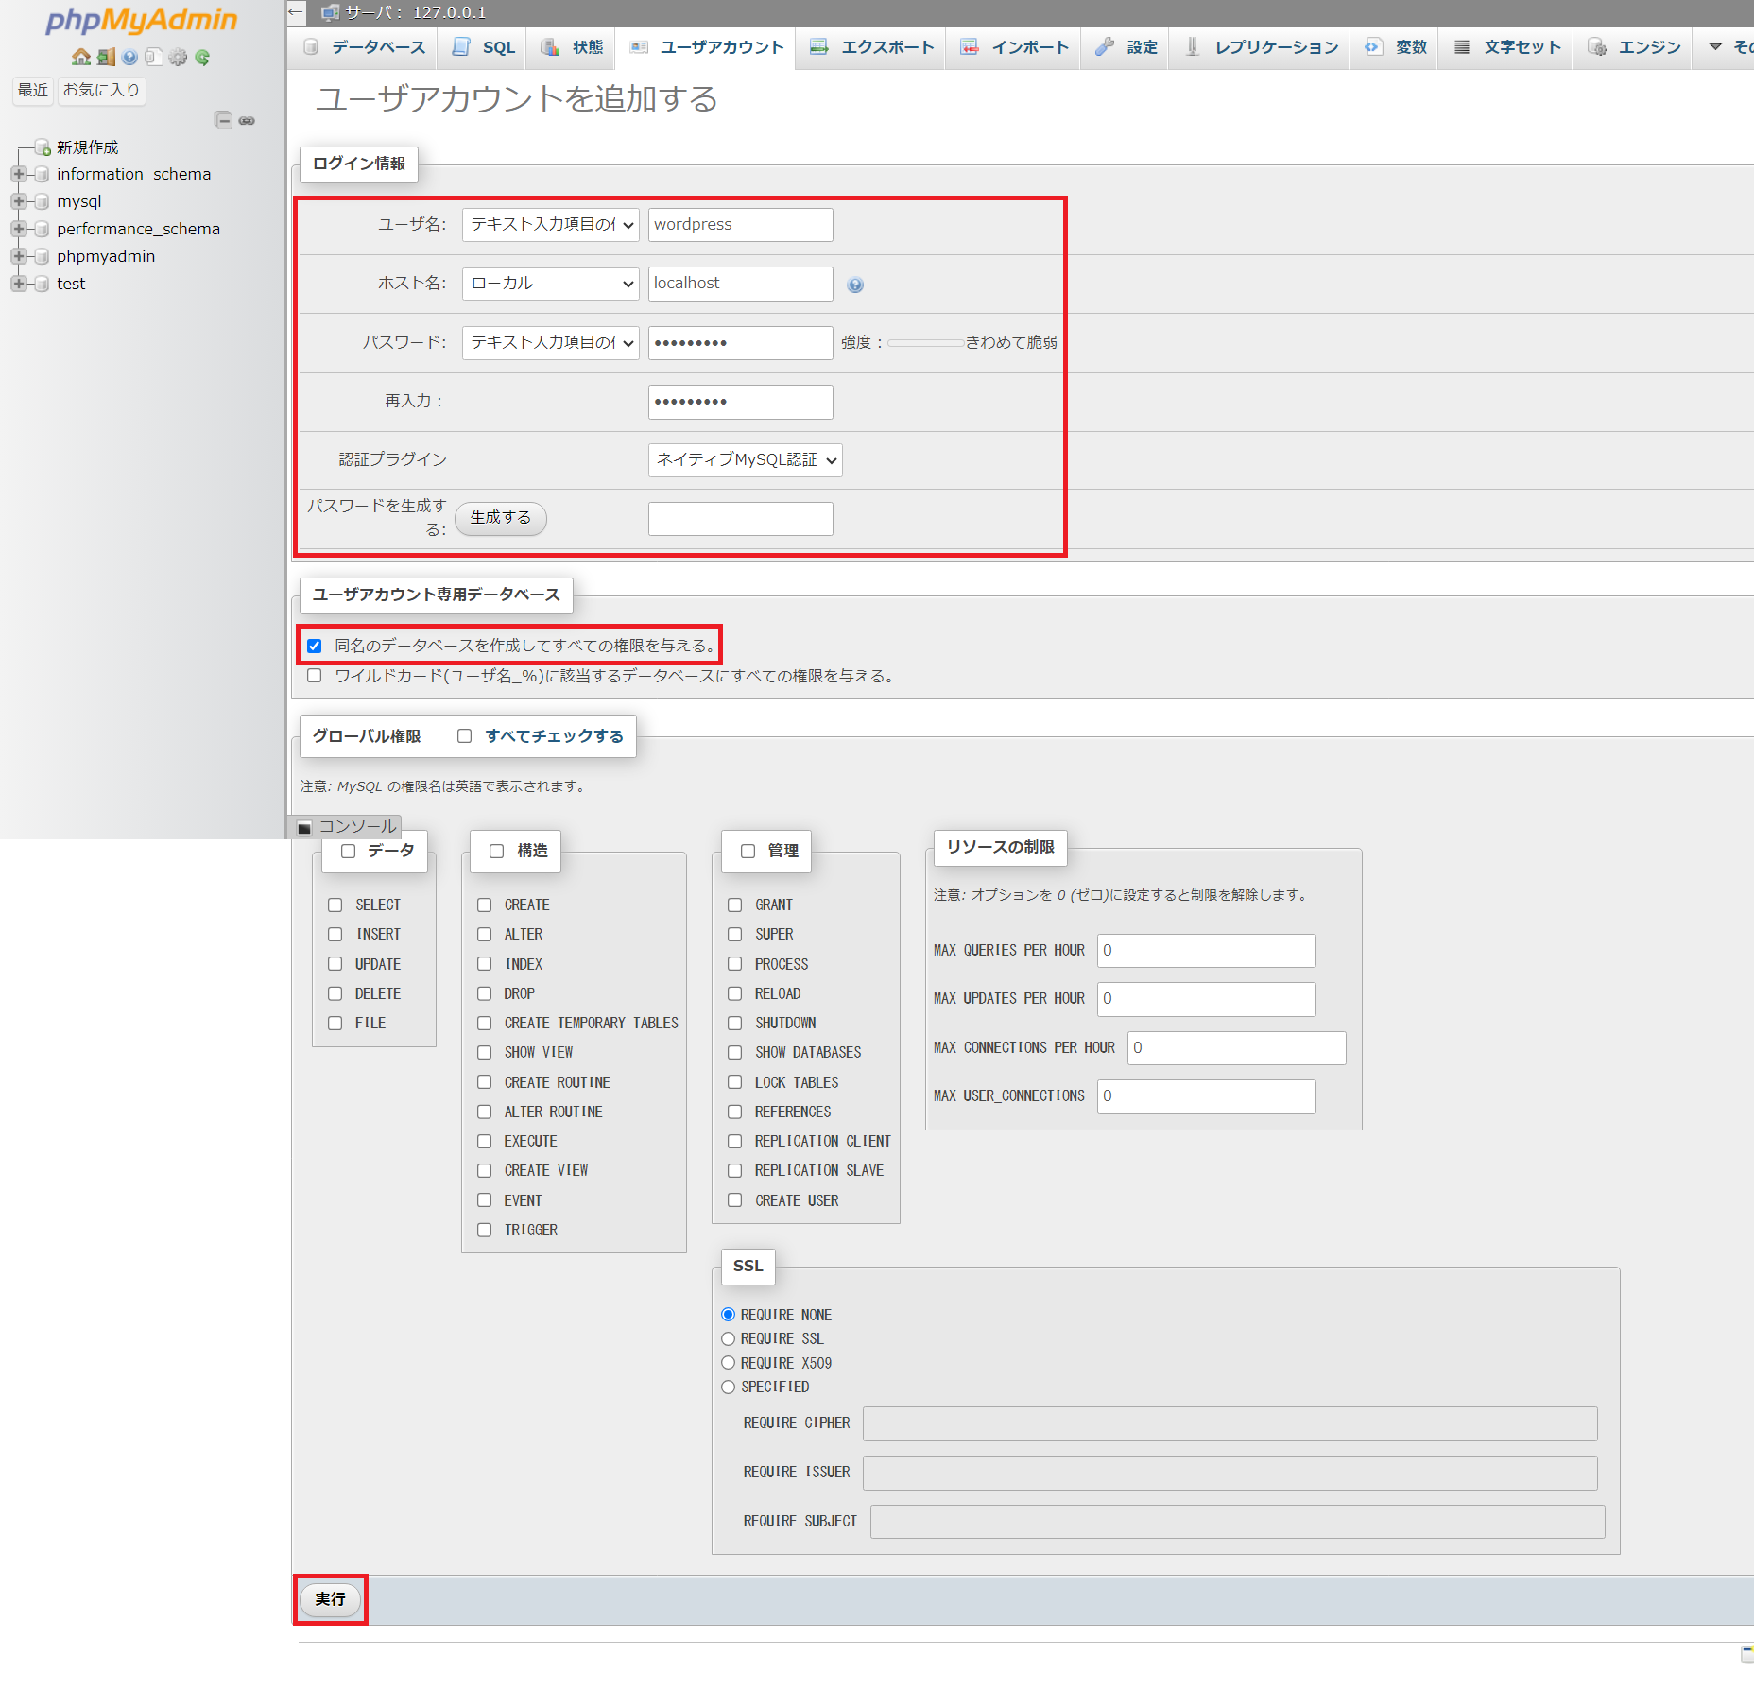Click the green reload navigation icon

pos(202,58)
